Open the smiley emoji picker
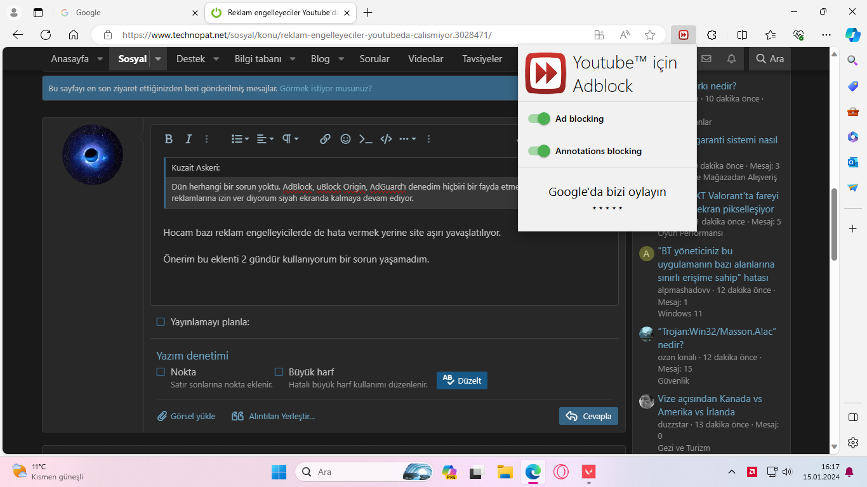The width and height of the screenshot is (867, 487). (x=345, y=139)
